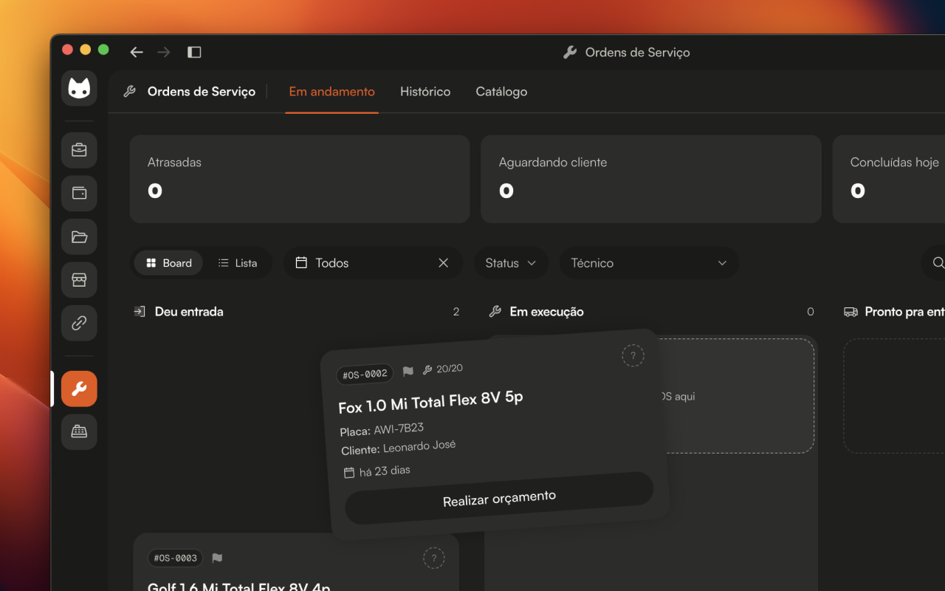Viewport: 945px width, 591px height.
Task: Open the folder section in sidebar
Action: (x=79, y=237)
